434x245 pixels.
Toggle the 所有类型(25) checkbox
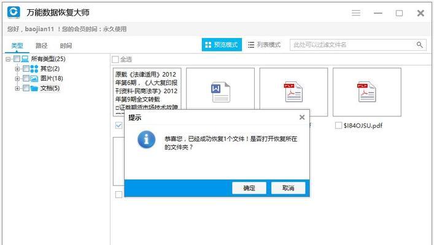pyautogui.click(x=17, y=59)
